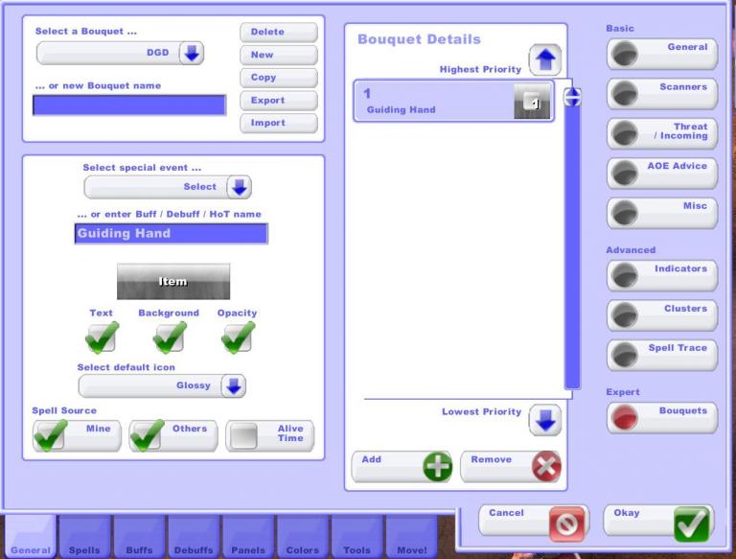Click the red Cancel icon
Viewport: 736px width, 559px height.
[566, 524]
